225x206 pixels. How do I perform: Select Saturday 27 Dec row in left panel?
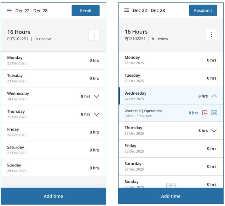point(53,150)
